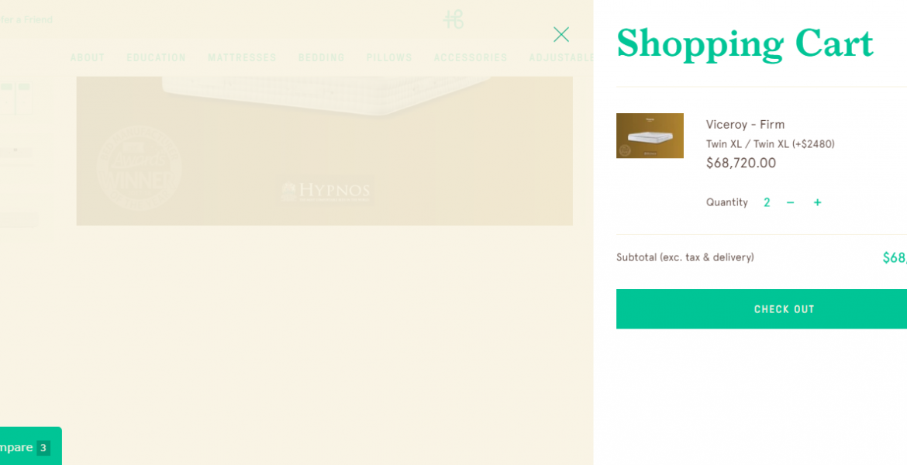The height and width of the screenshot is (465, 907).
Task: Open the PILLOWS menu
Action: (389, 58)
